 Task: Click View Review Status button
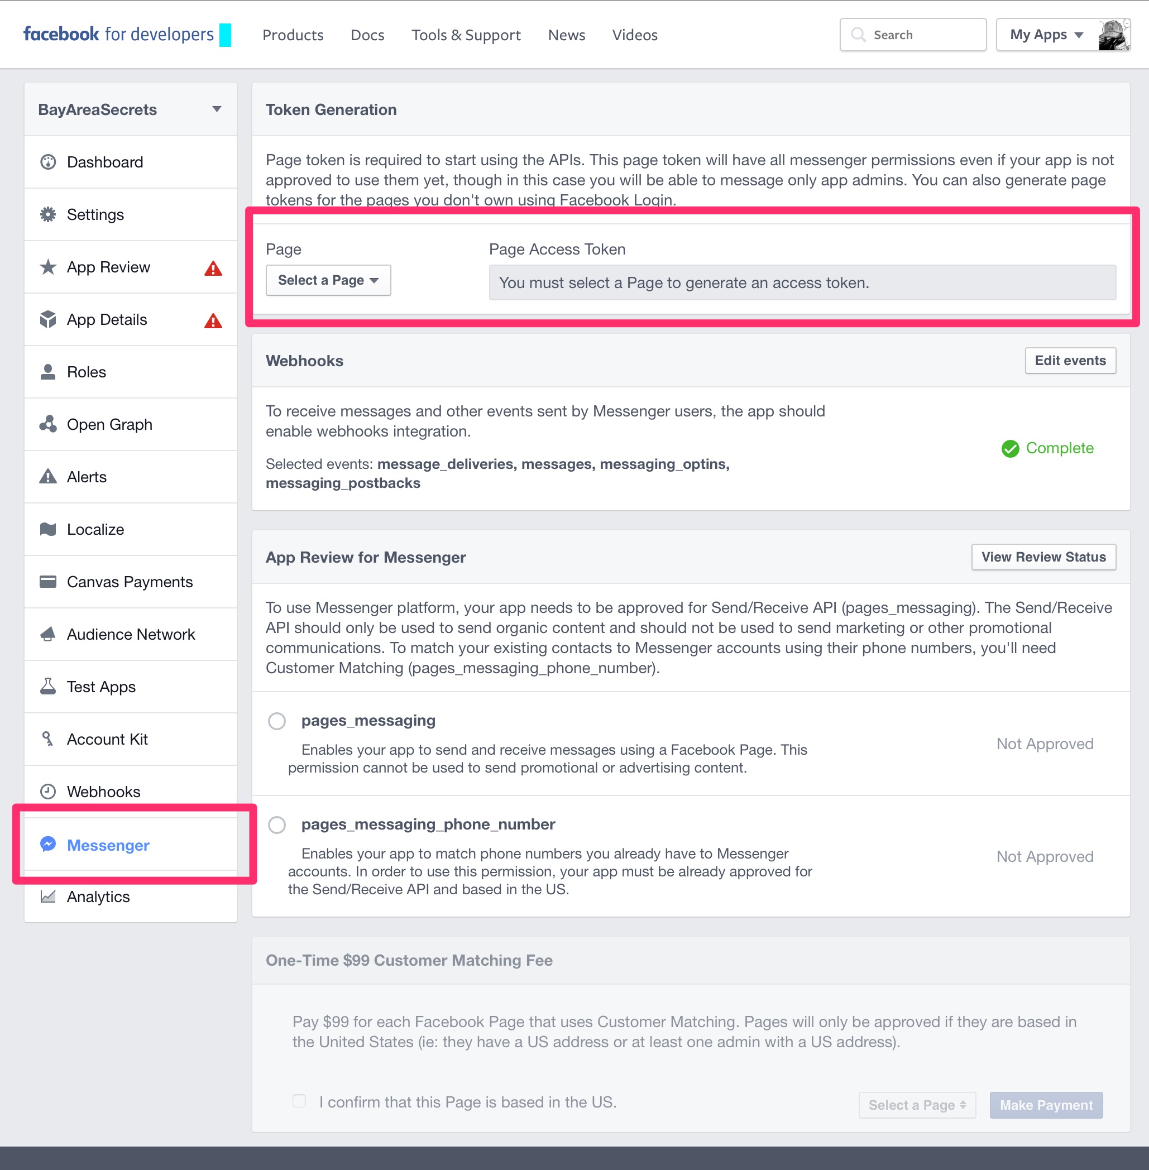1042,558
